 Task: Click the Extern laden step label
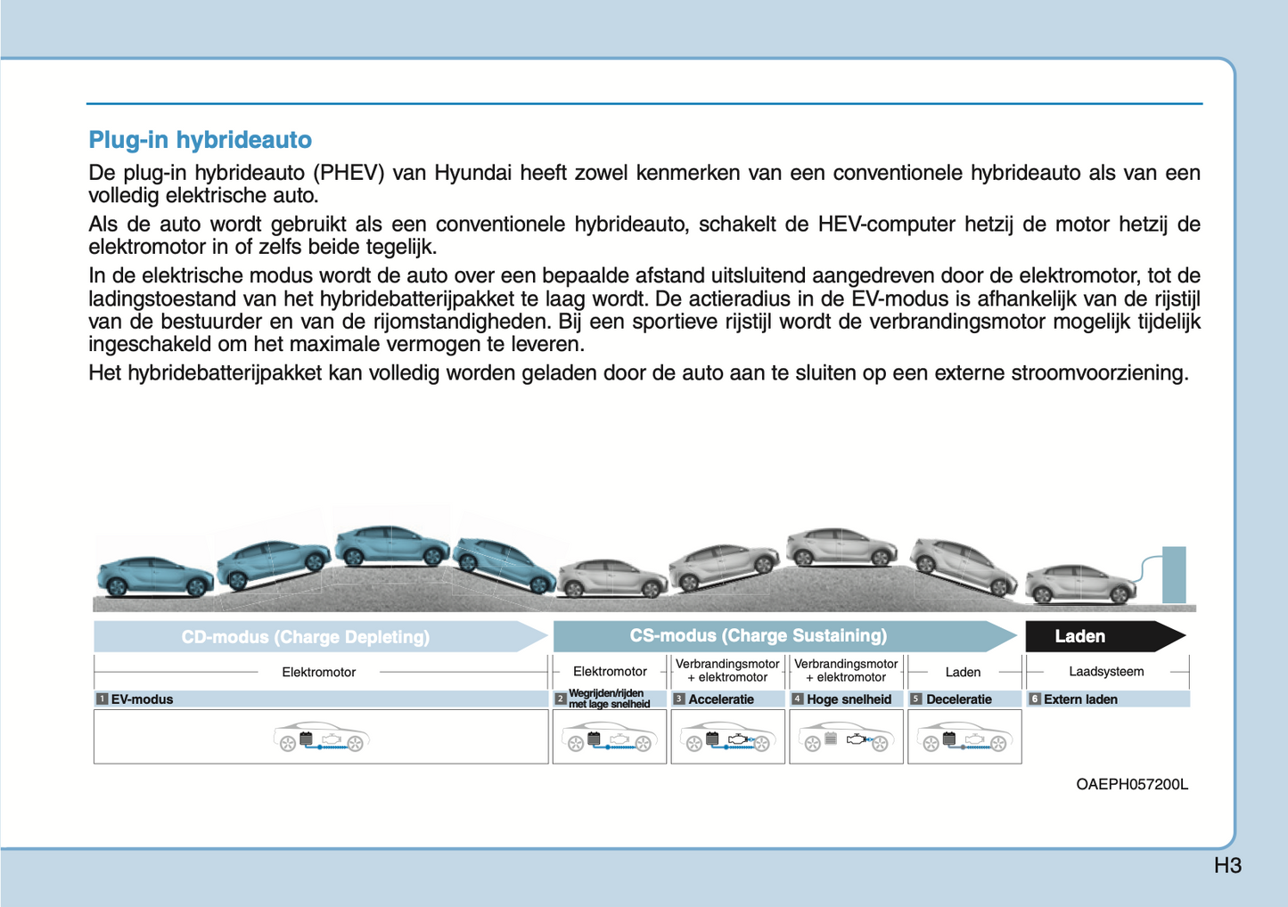point(1079,699)
